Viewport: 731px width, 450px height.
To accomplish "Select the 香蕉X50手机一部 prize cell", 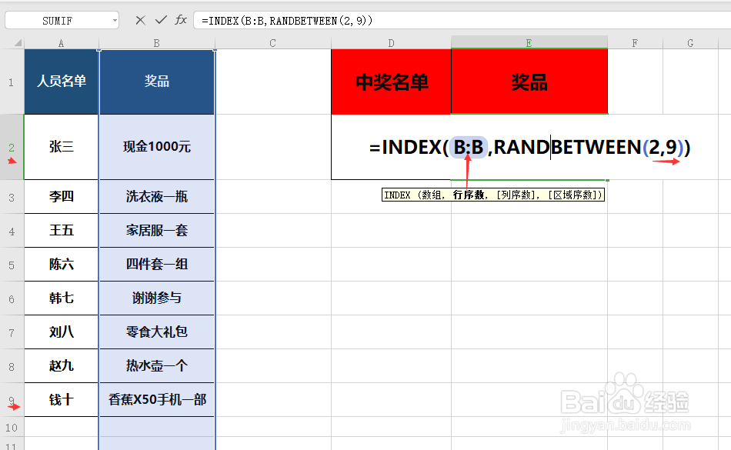I will tap(157, 400).
